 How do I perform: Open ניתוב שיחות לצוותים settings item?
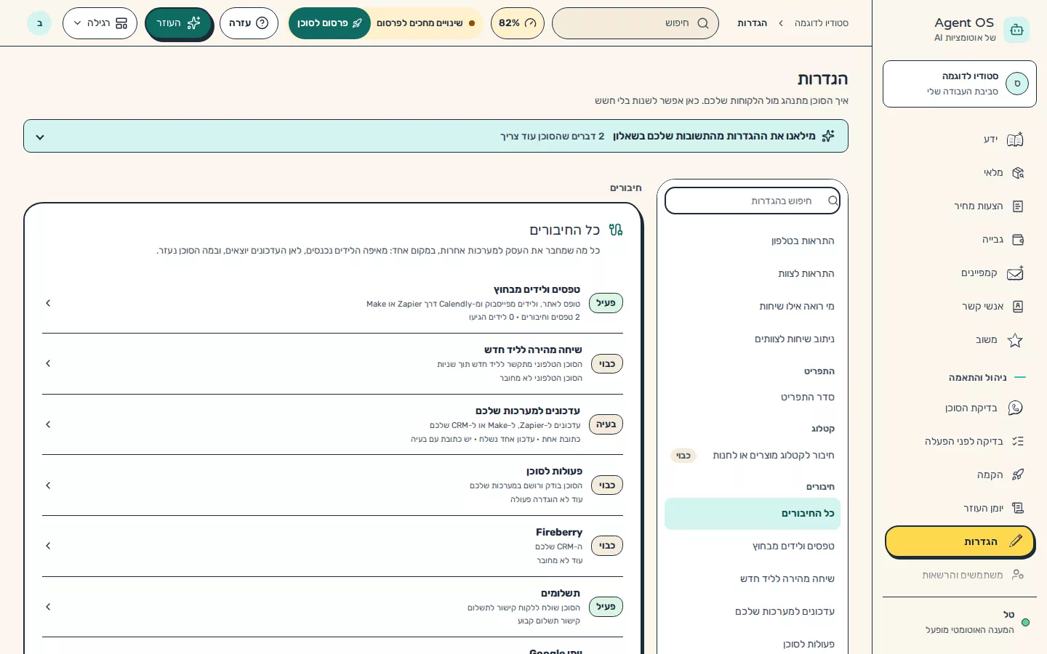pyautogui.click(x=753, y=339)
